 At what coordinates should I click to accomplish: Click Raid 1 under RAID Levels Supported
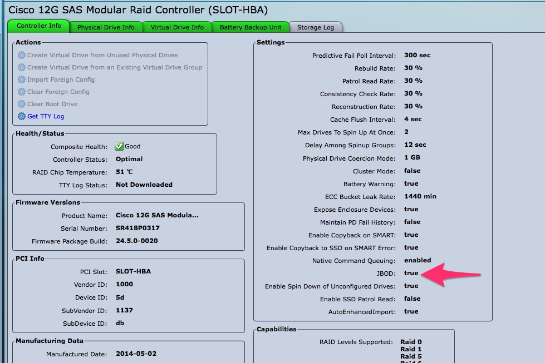[x=411, y=349]
